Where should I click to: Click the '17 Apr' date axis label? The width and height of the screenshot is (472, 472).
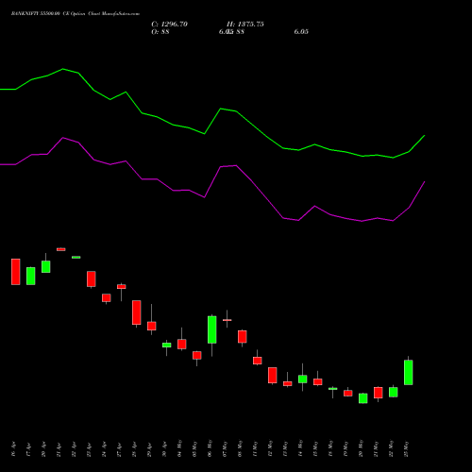click(x=28, y=449)
